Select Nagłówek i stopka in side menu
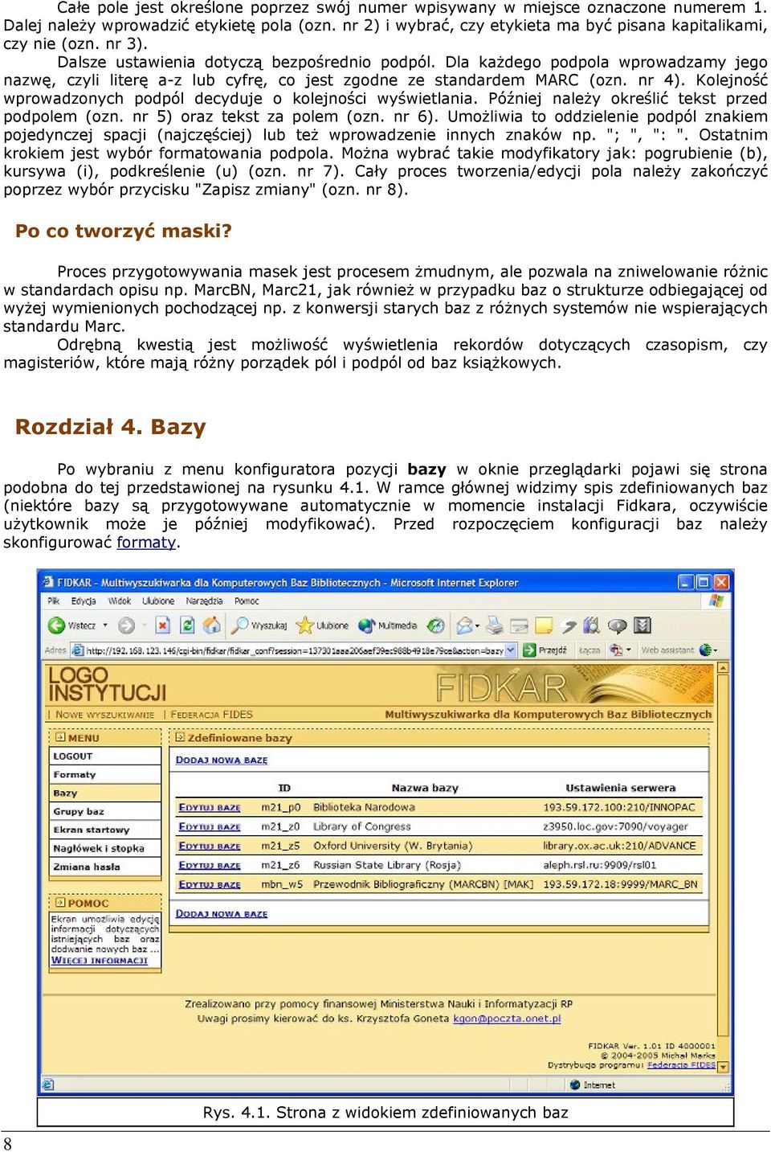The width and height of the screenshot is (771, 1152). click(x=104, y=848)
